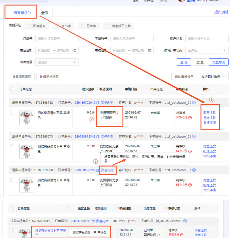Open the 出库信息 dropdown

tap(57, 62)
